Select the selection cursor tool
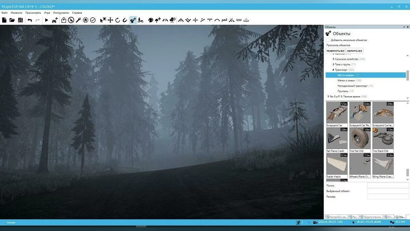This screenshot has width=410, height=231. 103,20
